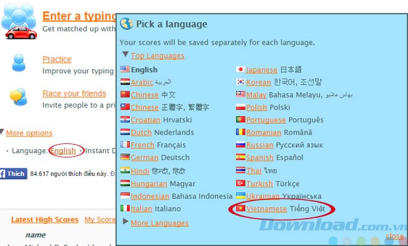Click the China flag beside Chinese 中文
408x246 pixels.
[125, 94]
